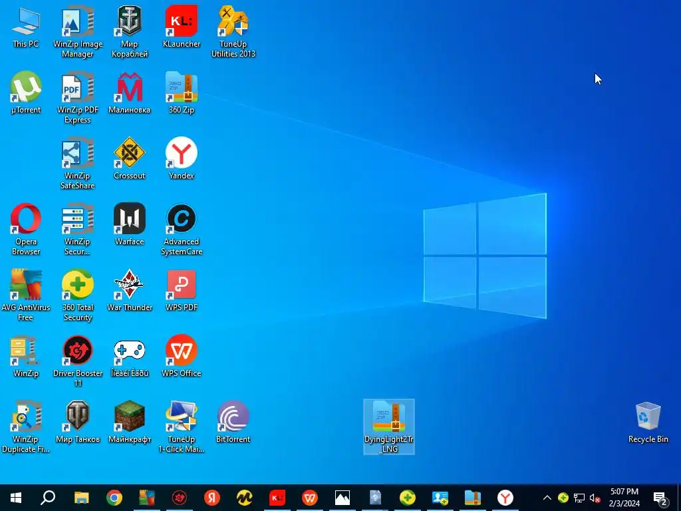This screenshot has height=511, width=681.
Task: Open the Windows Start menu
Action: (16, 498)
